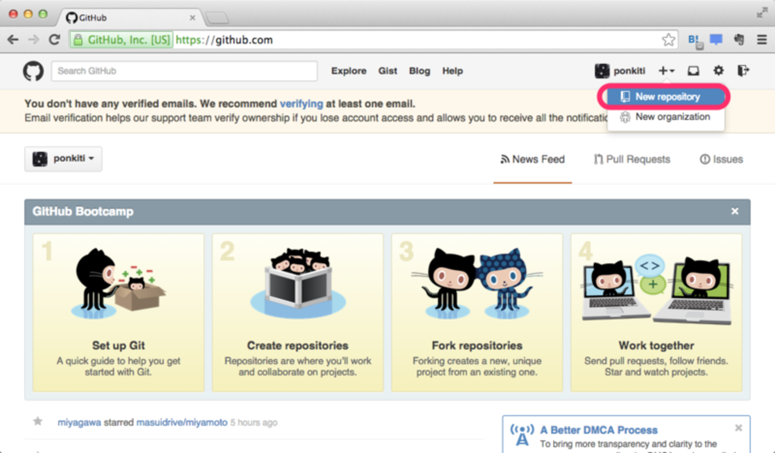The width and height of the screenshot is (775, 453).
Task: Click the B! Hatena bookmark extension icon
Action: click(695, 40)
